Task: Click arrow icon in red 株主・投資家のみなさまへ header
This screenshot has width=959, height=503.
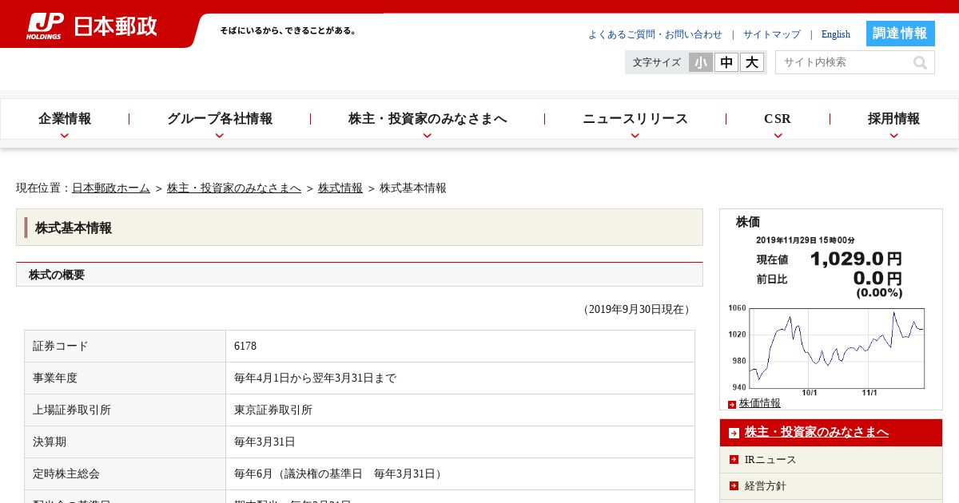Action: coord(734,433)
